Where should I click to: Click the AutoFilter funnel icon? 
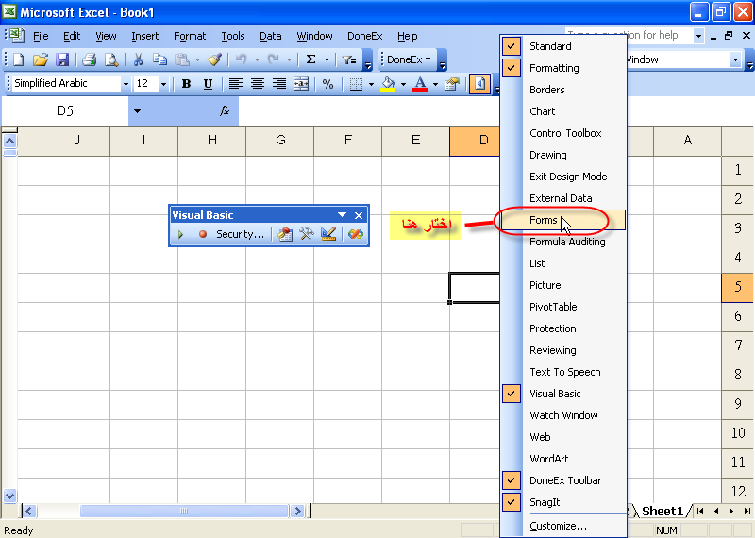(x=348, y=59)
